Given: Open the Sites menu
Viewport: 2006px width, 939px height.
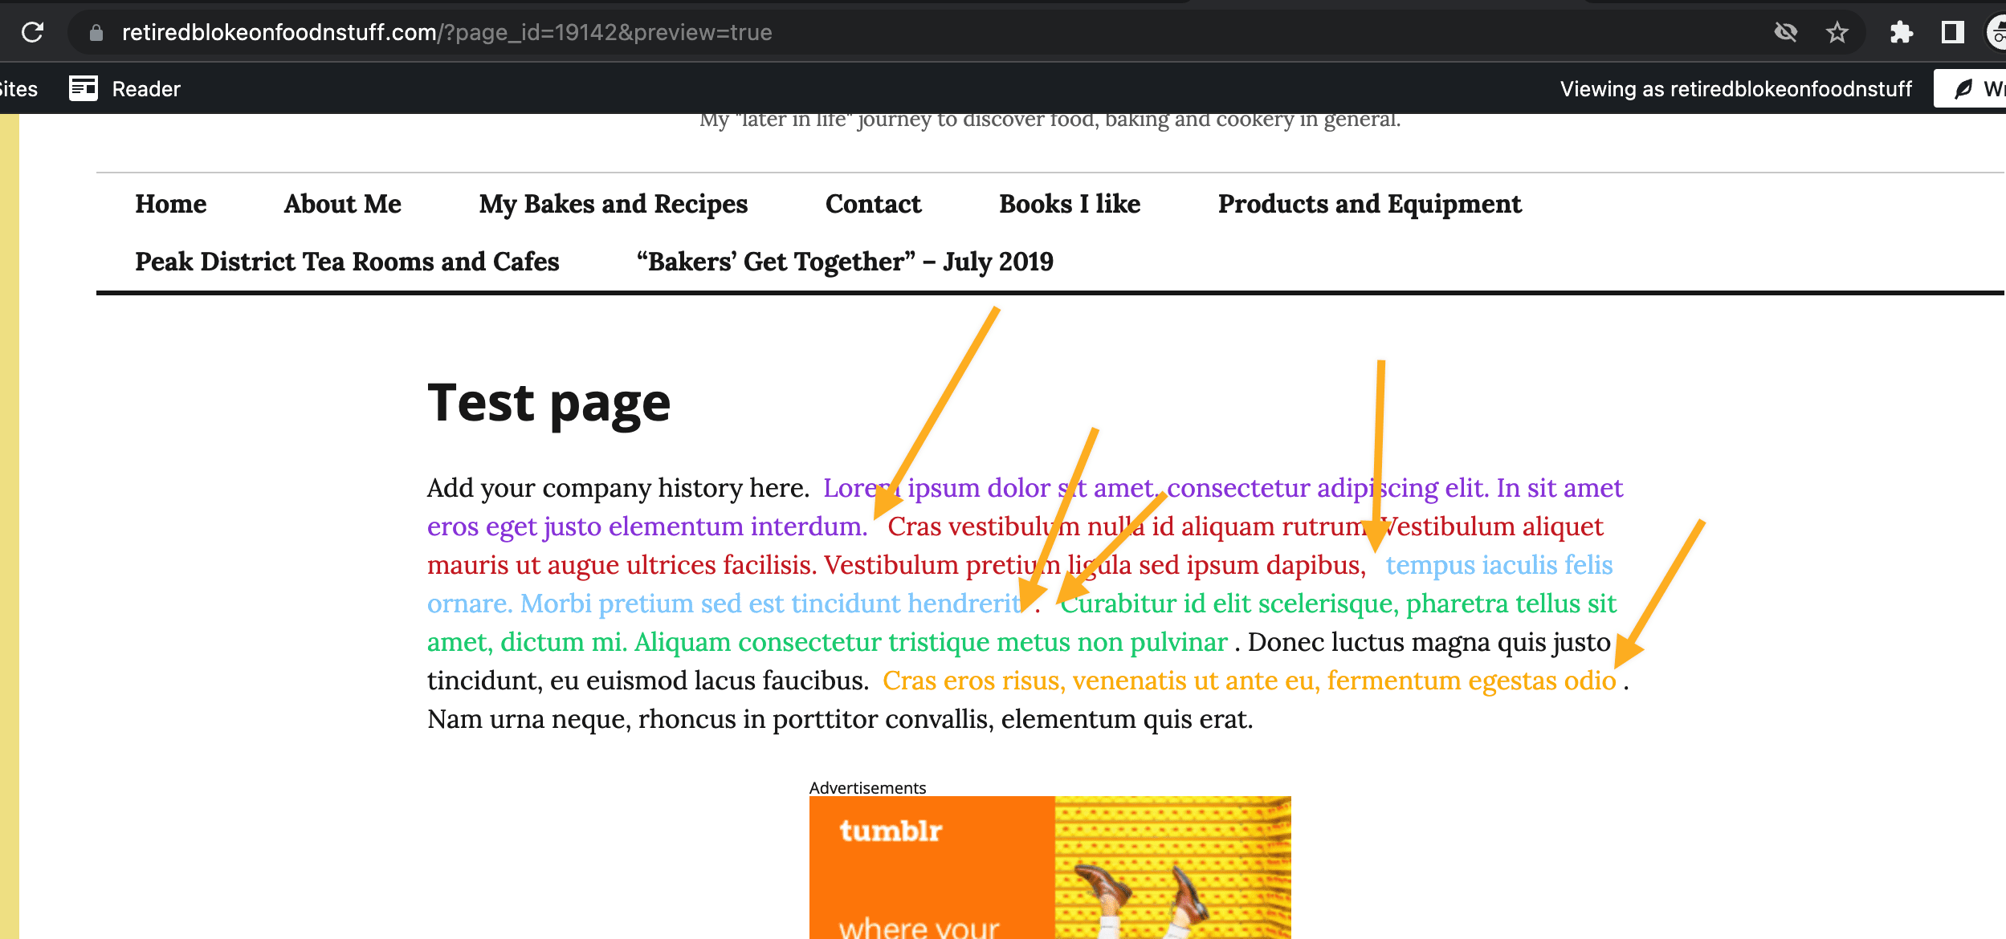Looking at the screenshot, I should 18,88.
